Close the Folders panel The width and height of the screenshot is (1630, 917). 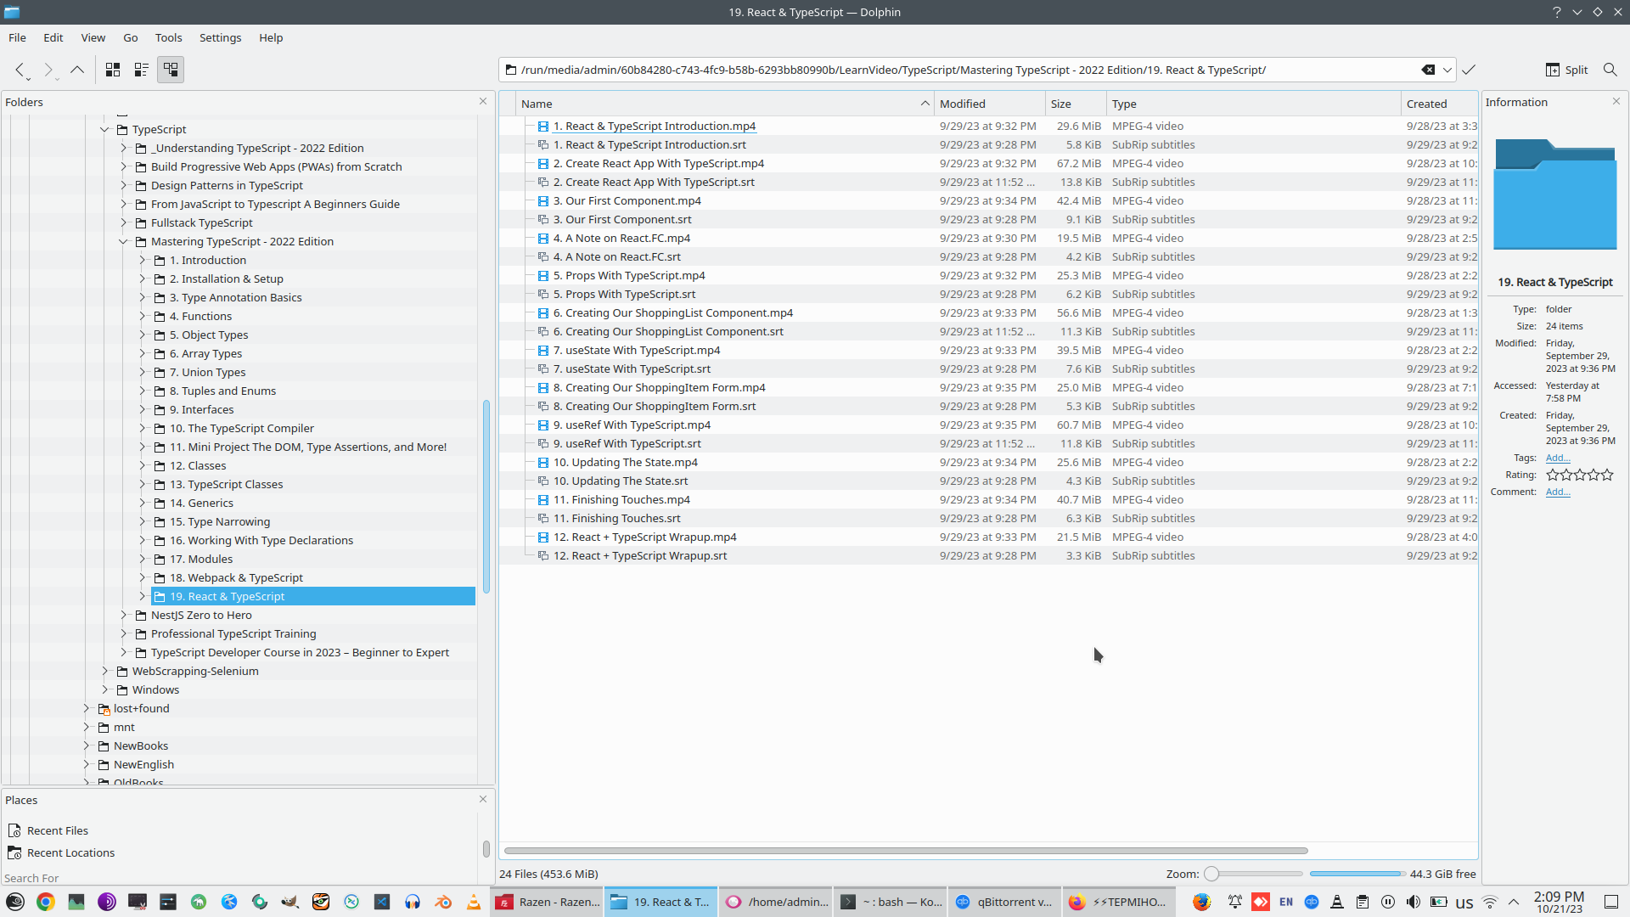[x=483, y=101]
